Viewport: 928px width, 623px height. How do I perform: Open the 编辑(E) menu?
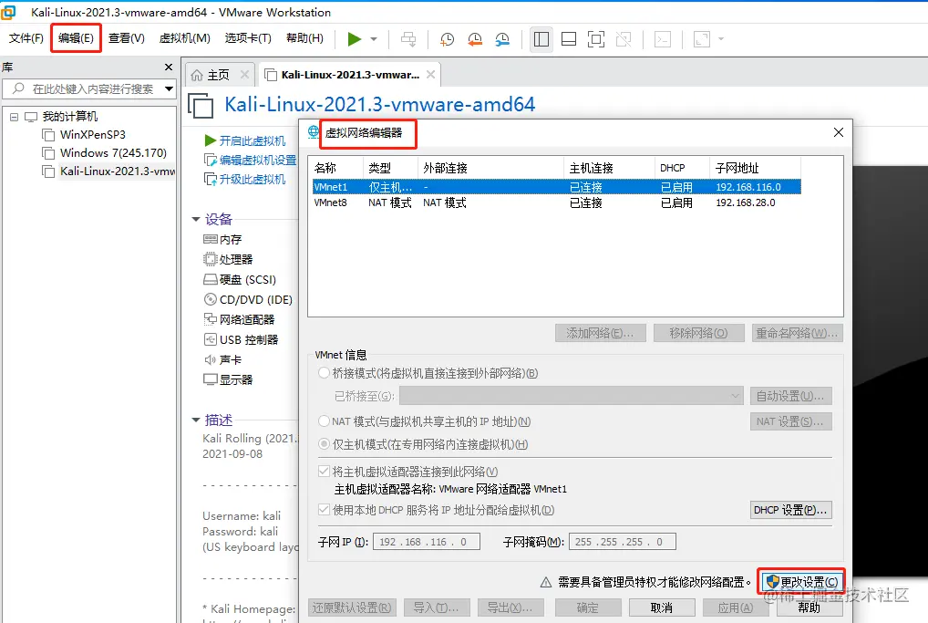tap(76, 38)
